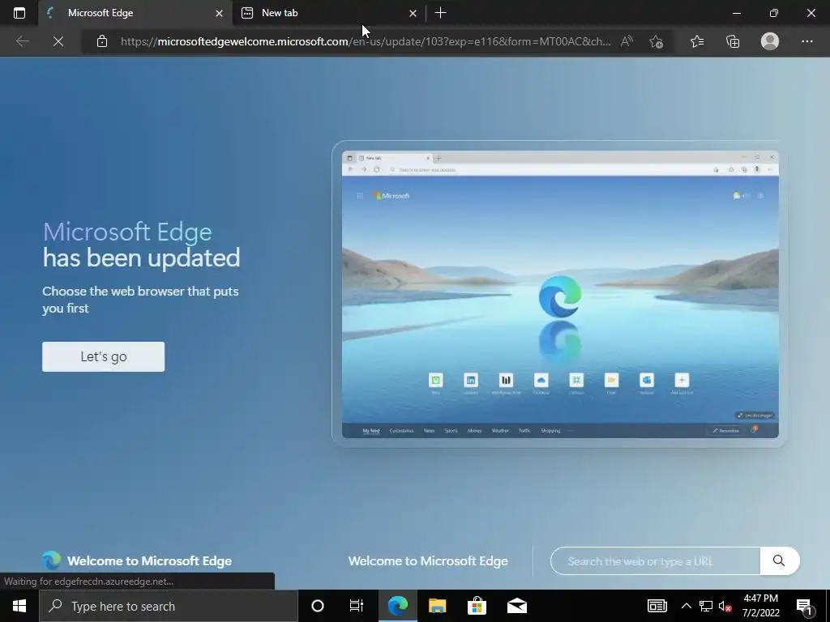Click the Let's go button

tap(103, 356)
